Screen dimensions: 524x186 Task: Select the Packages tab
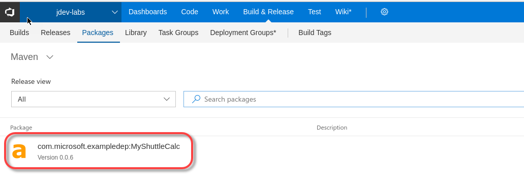(x=98, y=33)
